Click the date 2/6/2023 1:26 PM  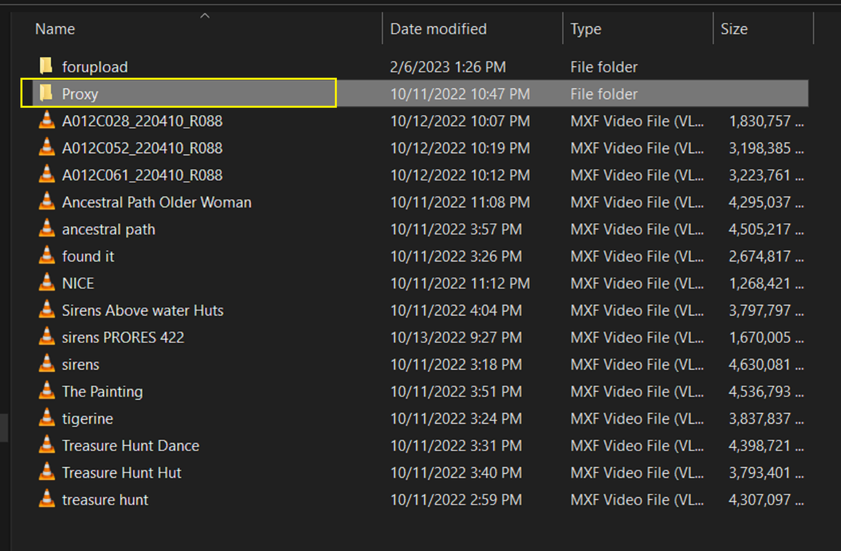448,67
